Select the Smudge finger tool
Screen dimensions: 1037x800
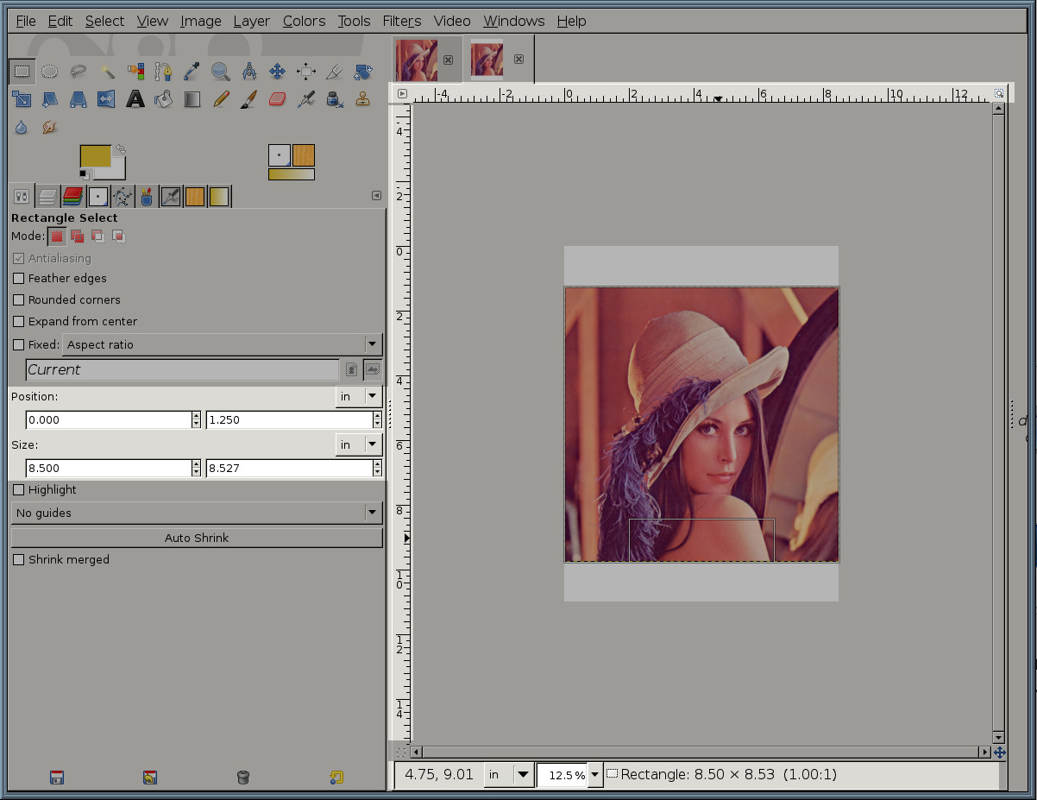(50, 128)
